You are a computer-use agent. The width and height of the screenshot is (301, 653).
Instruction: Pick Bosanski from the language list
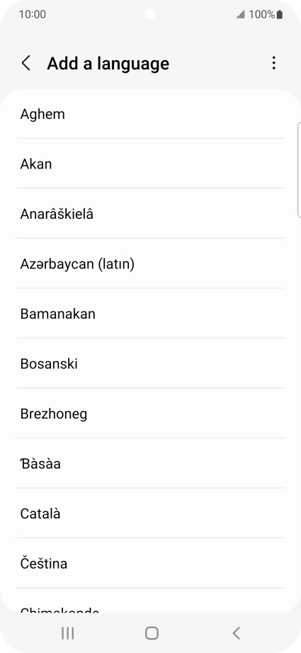[x=150, y=363]
